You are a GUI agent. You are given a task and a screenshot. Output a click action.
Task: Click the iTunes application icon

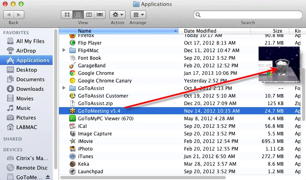point(73,157)
